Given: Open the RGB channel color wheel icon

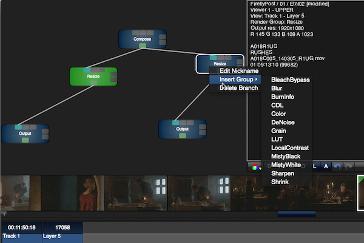Looking at the screenshot, I should tap(255, 167).
